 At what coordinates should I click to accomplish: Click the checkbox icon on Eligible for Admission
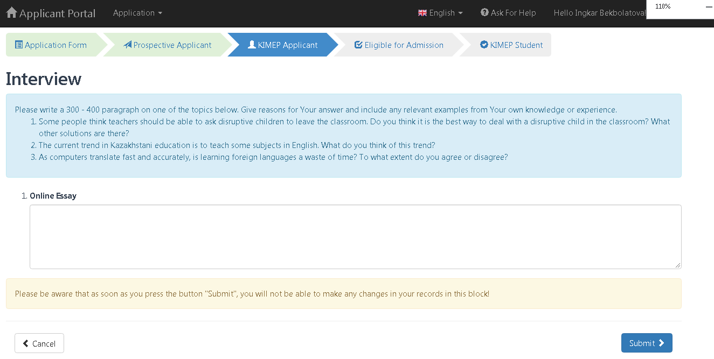(358, 45)
